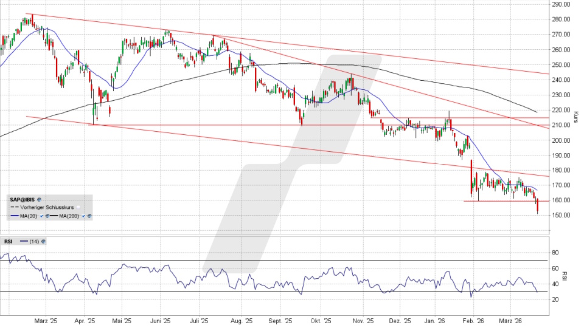Open the MA(200) settings icon
The width and height of the screenshot is (584, 328).
(x=89, y=216)
